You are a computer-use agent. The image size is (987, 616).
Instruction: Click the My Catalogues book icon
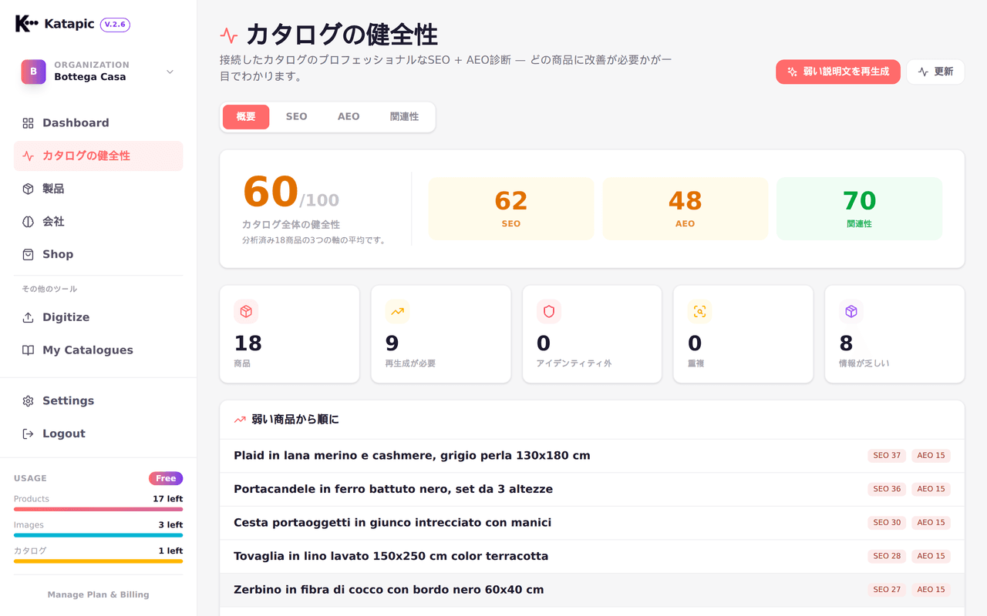tap(28, 350)
